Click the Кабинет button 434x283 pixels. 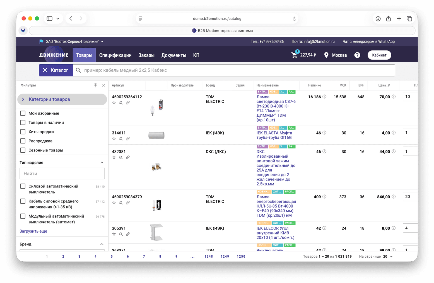pos(379,55)
